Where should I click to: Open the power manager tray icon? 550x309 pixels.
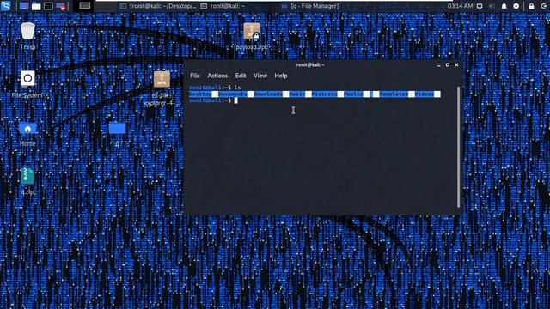click(x=516, y=6)
